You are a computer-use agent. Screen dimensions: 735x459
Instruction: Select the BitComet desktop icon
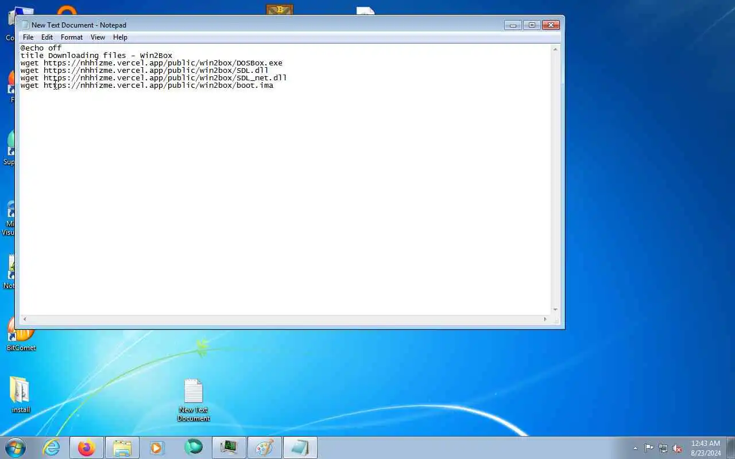click(x=21, y=334)
